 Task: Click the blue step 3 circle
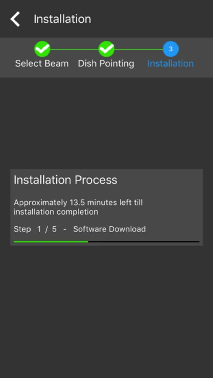[x=171, y=49]
